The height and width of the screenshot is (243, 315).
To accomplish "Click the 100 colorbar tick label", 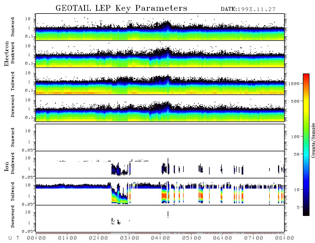I will 295,137.
